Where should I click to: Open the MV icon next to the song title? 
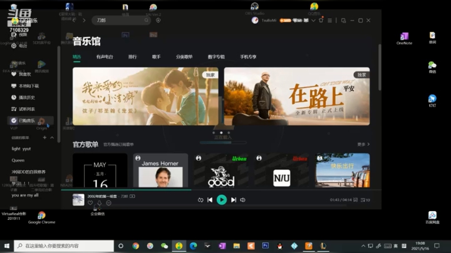pyautogui.click(x=132, y=196)
